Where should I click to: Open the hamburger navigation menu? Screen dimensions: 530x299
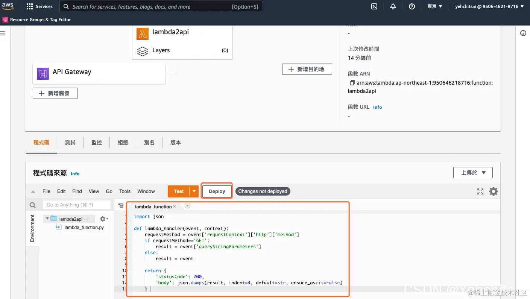coord(3,33)
